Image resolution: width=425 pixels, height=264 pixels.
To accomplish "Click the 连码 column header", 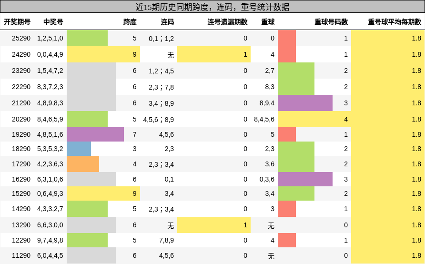I will pyautogui.click(x=167, y=22).
